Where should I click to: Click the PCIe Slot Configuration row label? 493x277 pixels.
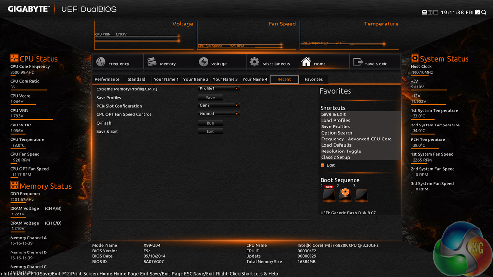pos(119,106)
